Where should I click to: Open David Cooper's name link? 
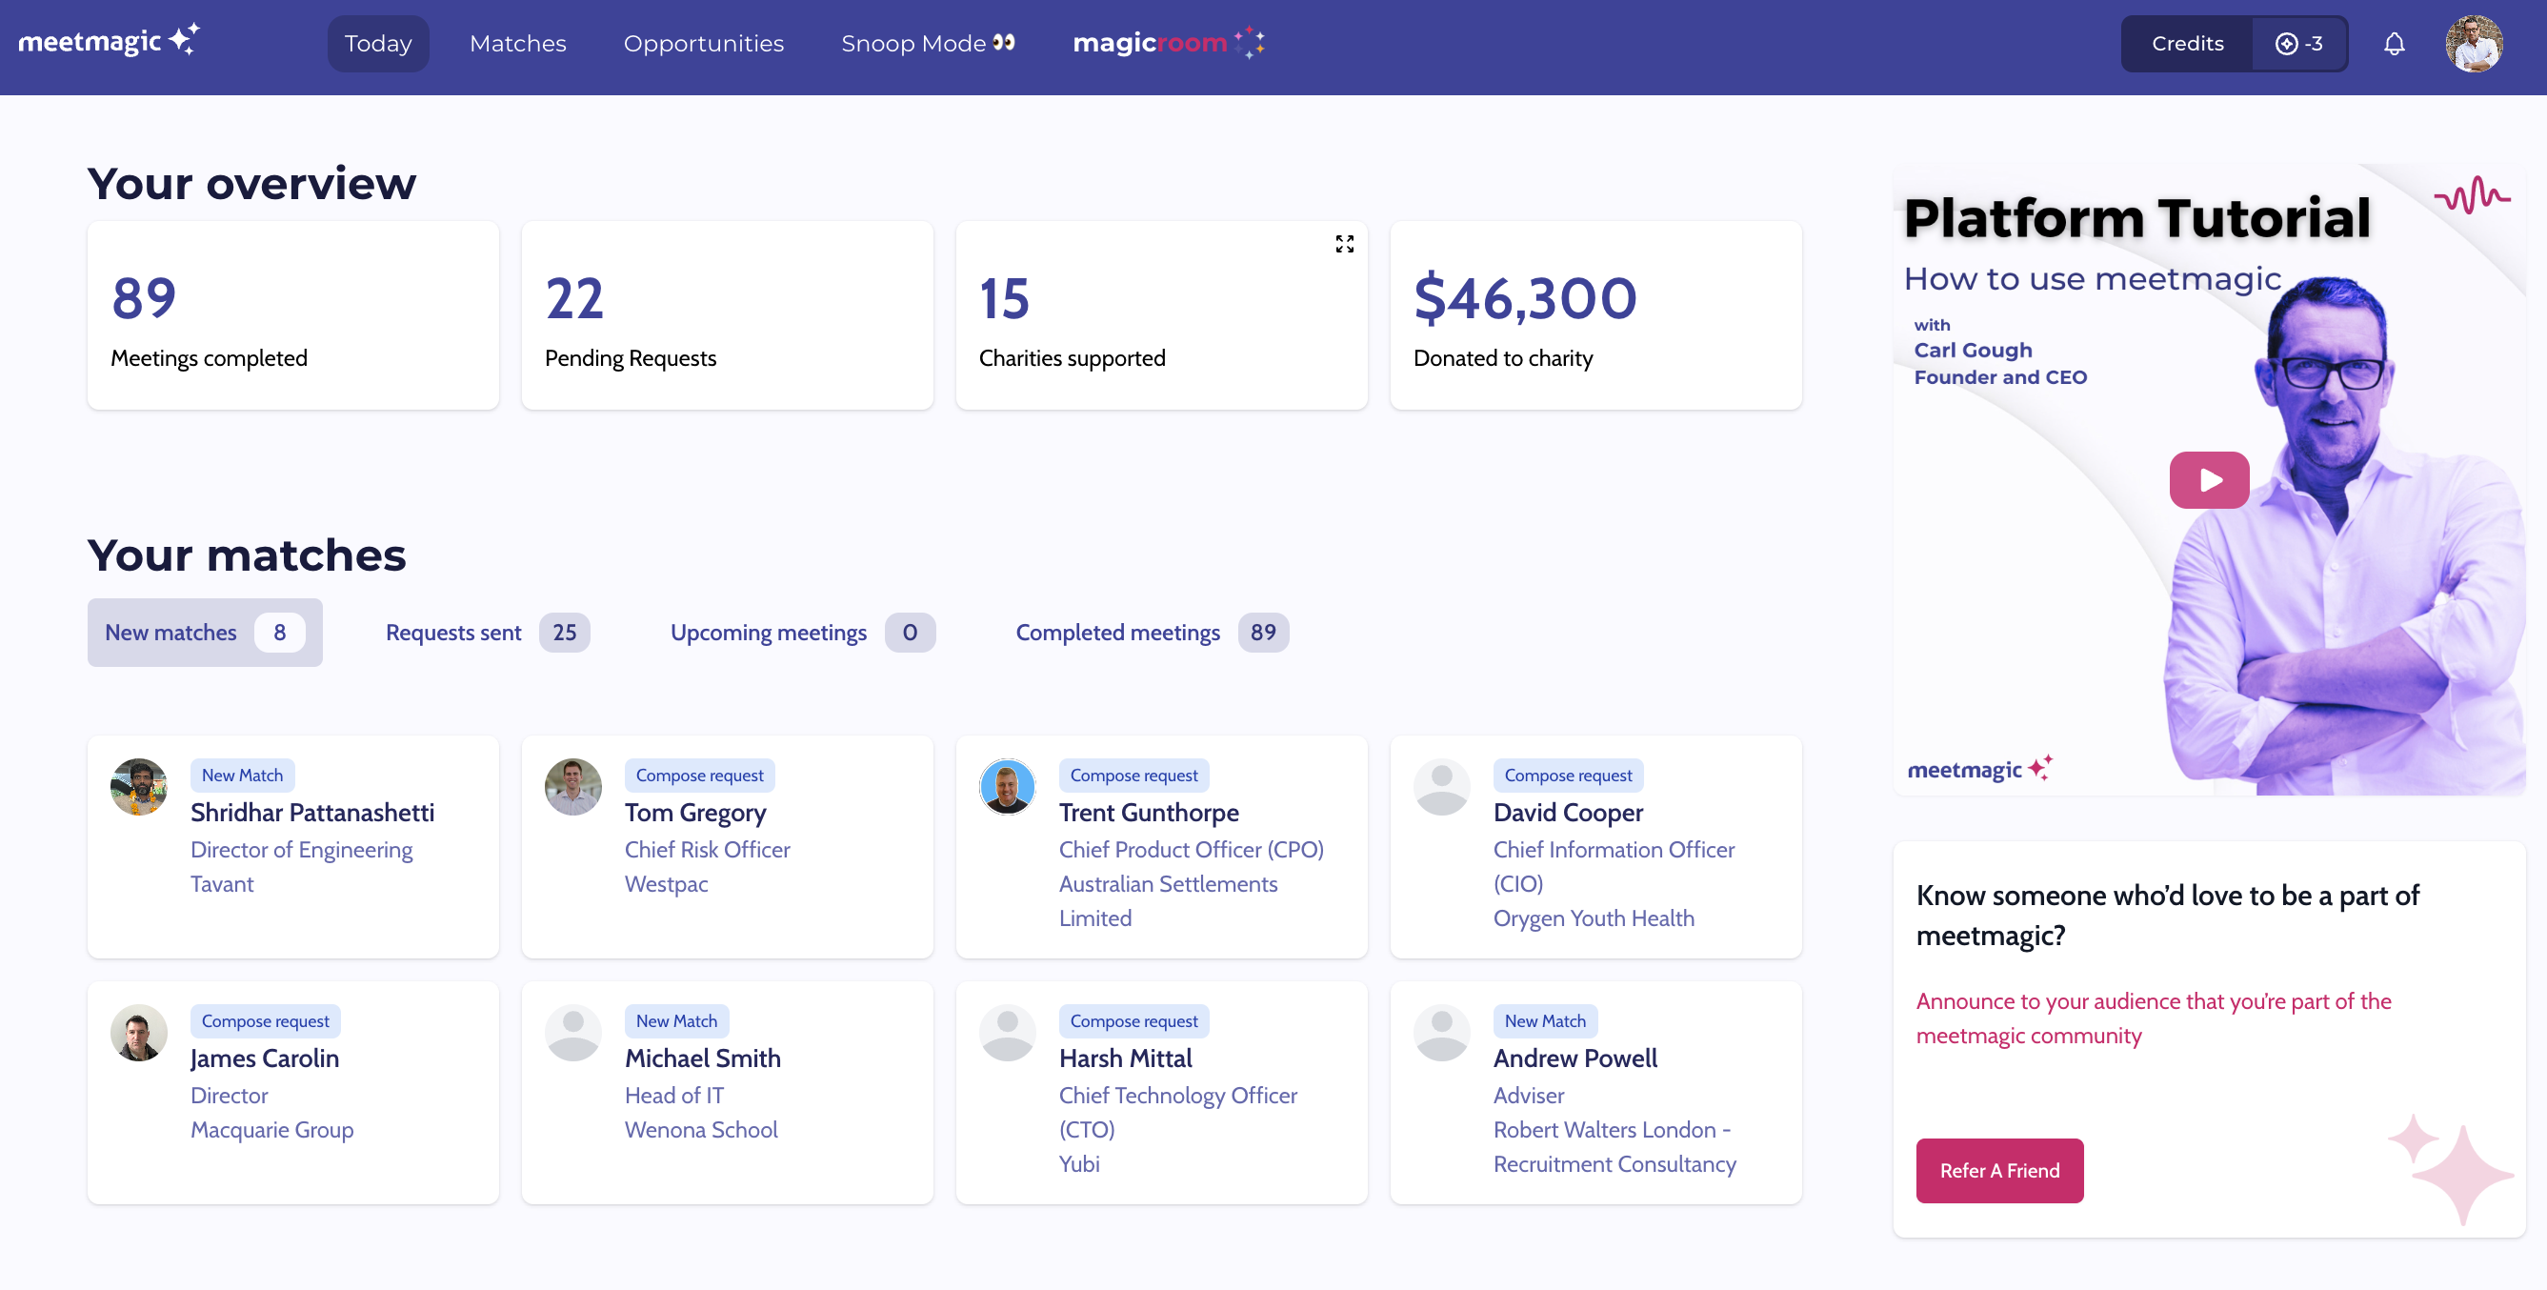point(1568,812)
